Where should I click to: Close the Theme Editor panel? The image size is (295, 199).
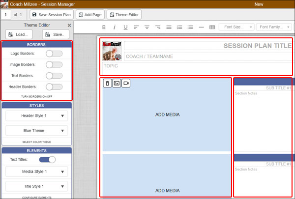[69, 26]
